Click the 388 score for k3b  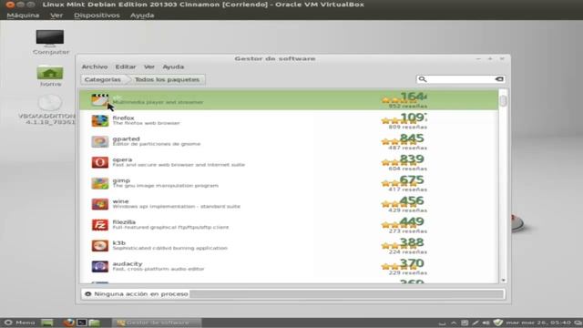pos(412,242)
